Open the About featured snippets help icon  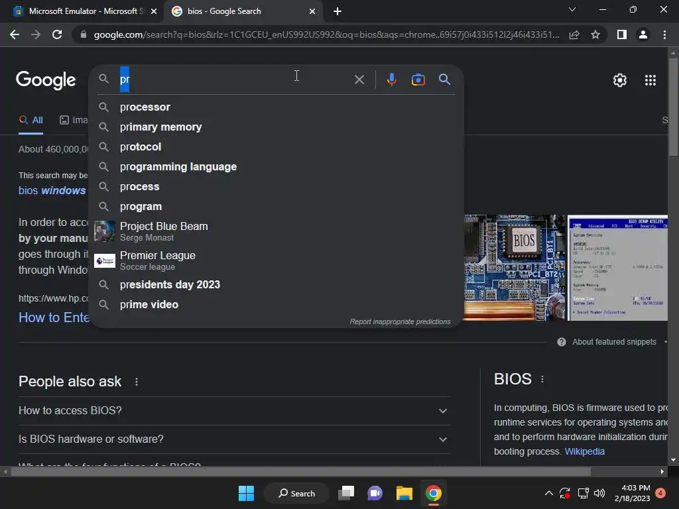pos(562,342)
